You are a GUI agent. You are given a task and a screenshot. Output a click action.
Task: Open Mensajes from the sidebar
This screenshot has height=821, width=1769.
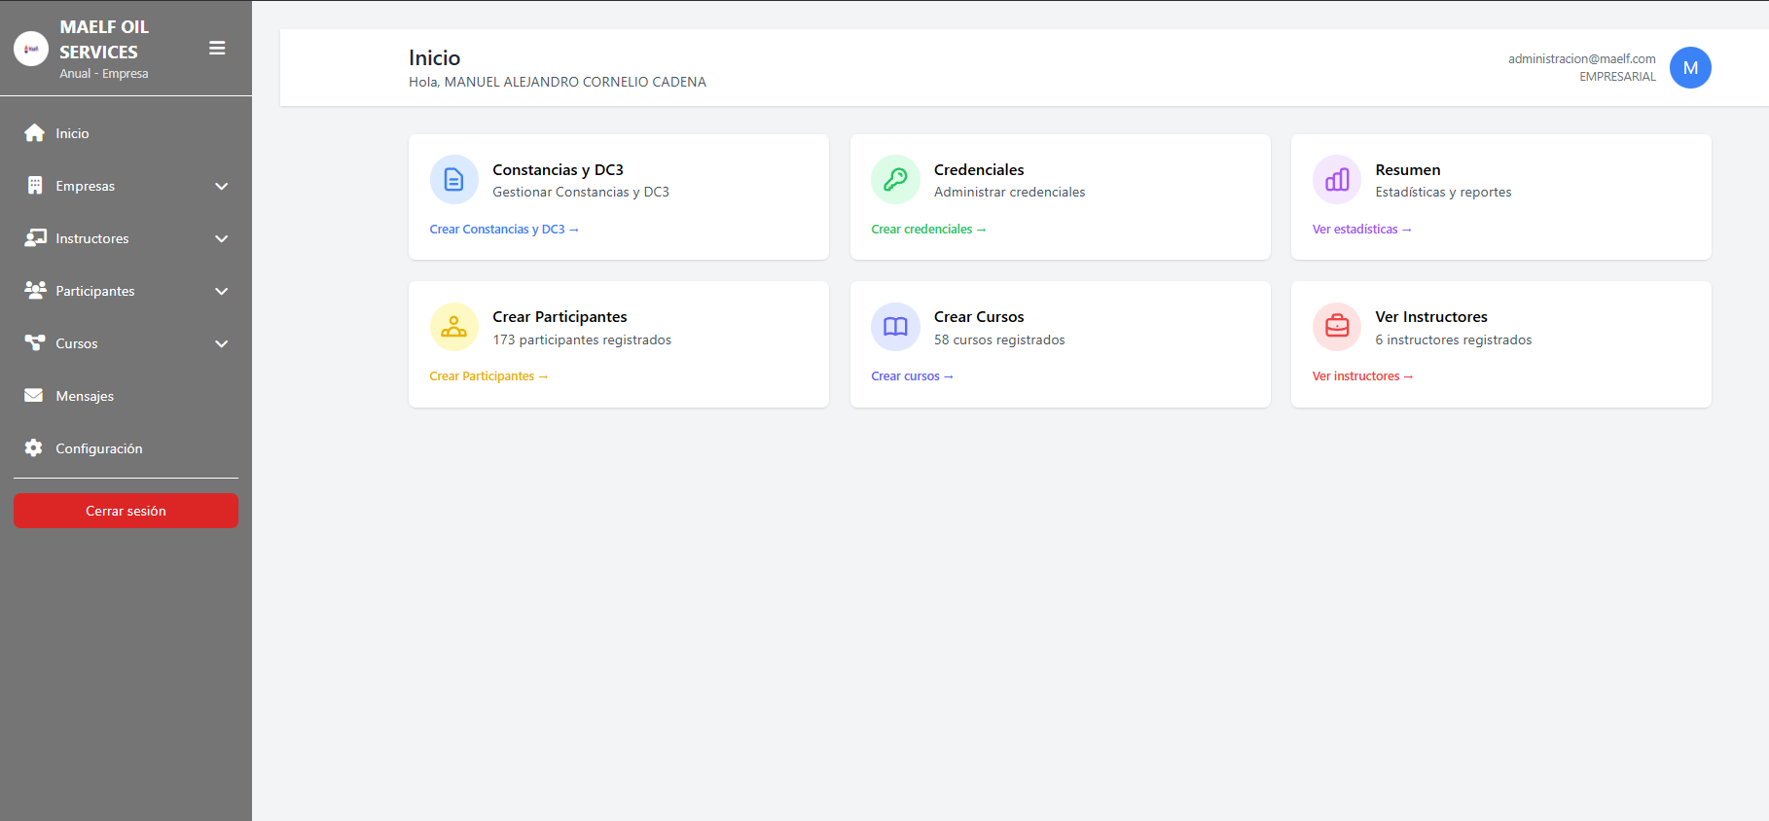tap(85, 396)
